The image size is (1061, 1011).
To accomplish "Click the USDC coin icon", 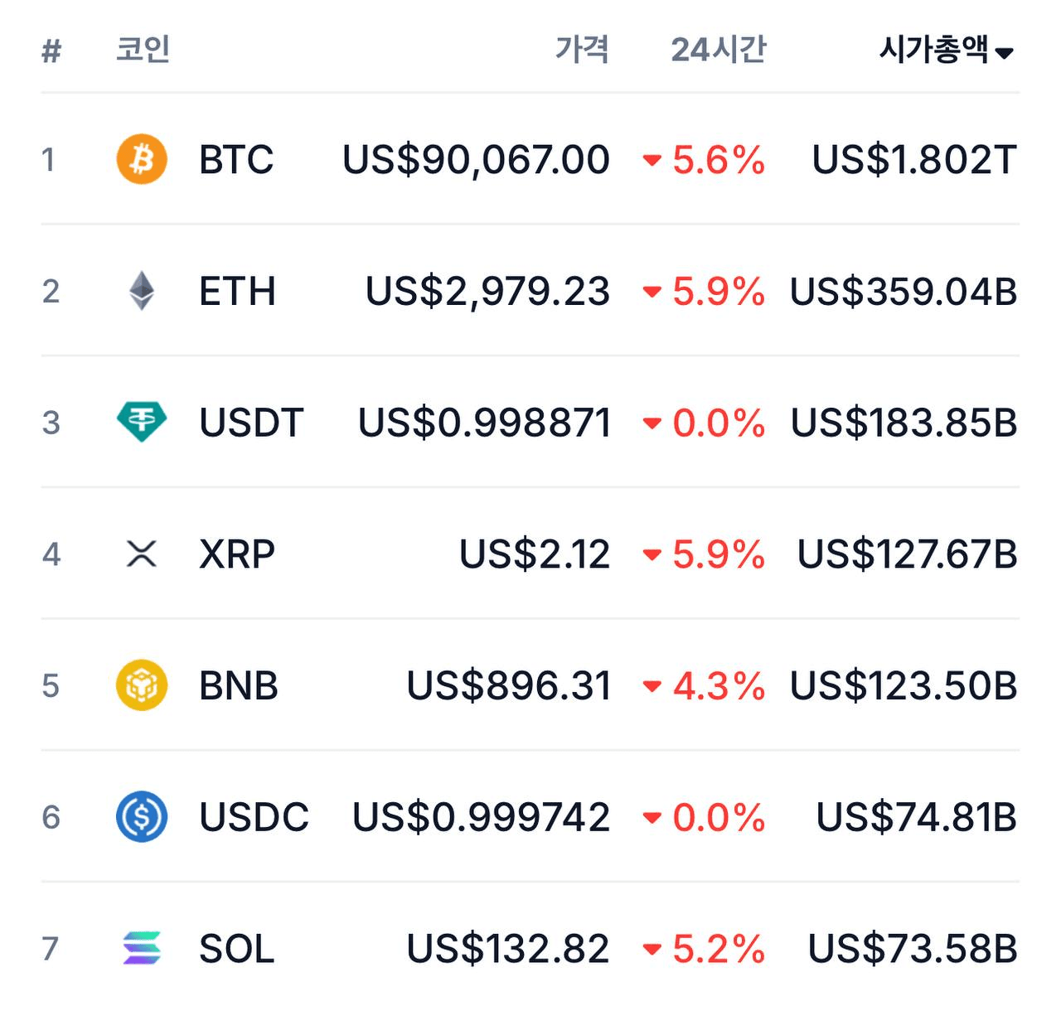I will pos(142,816).
